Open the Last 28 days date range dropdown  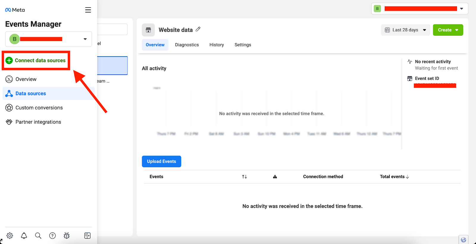(405, 30)
